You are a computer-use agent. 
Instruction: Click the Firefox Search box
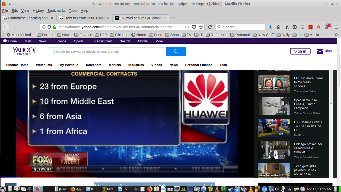click(240, 27)
